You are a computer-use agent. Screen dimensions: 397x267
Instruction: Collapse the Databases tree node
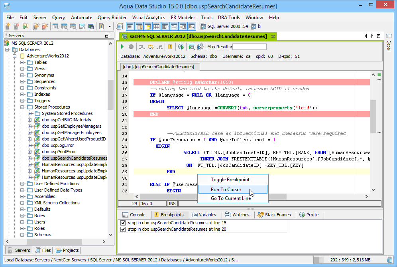pos(7,50)
